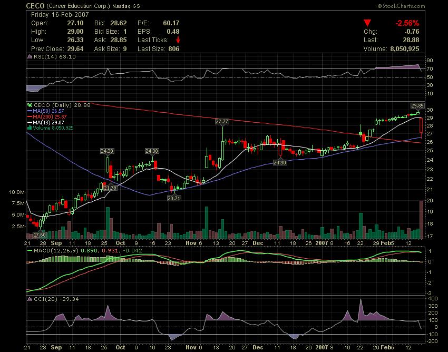Click the header Volume value 8,050,925
The image size is (448, 352).
[x=405, y=49]
